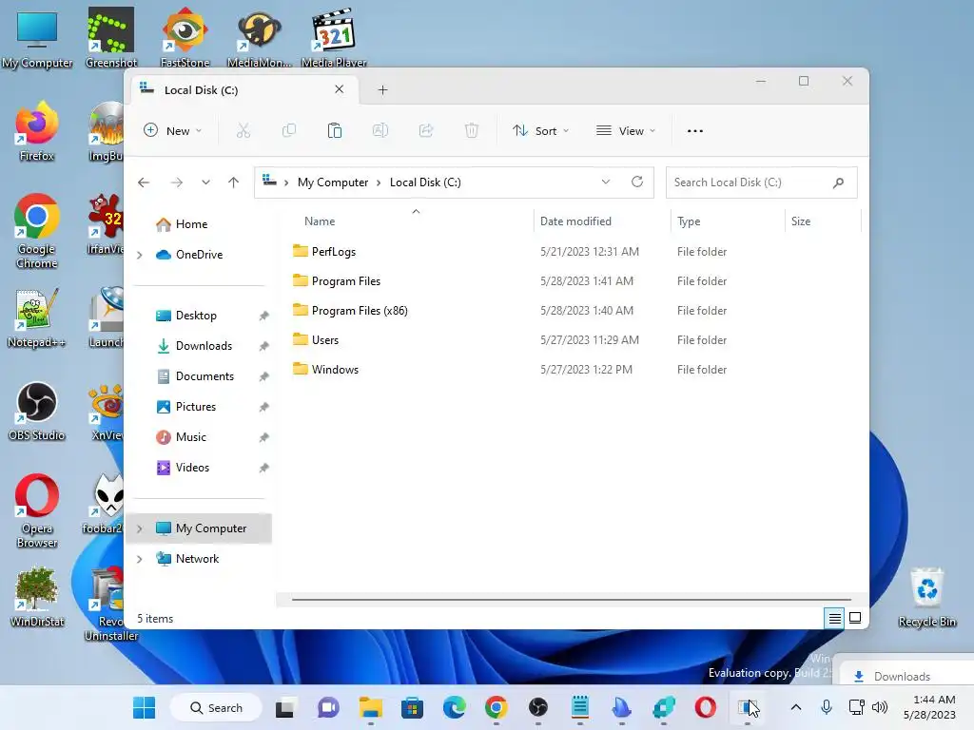Open Microsoft Store from the taskbar
Image resolution: width=974 pixels, height=730 pixels.
tap(413, 707)
